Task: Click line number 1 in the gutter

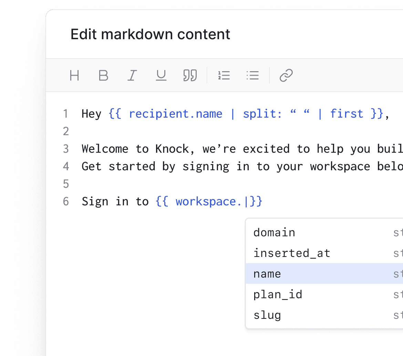Action: (66, 114)
